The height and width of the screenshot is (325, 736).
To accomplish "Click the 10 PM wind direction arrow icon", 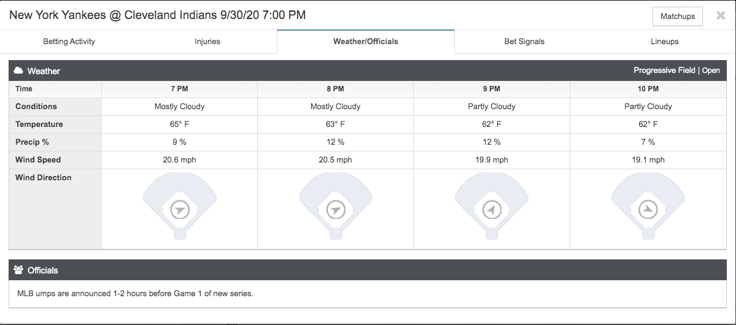I will pyautogui.click(x=648, y=210).
